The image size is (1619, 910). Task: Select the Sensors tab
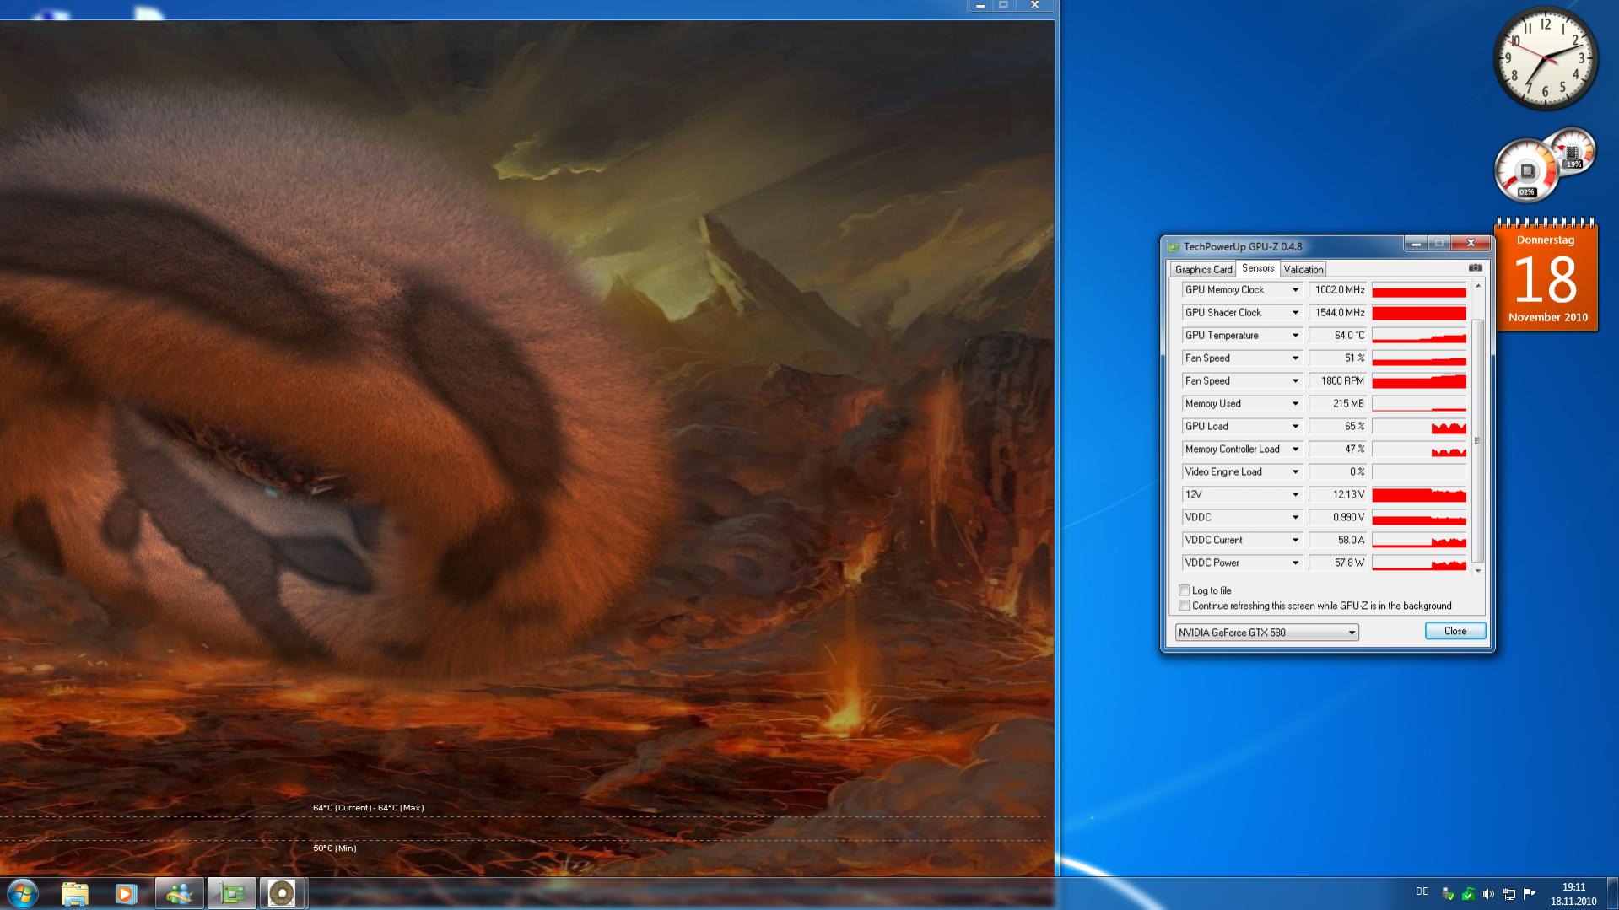tap(1258, 268)
